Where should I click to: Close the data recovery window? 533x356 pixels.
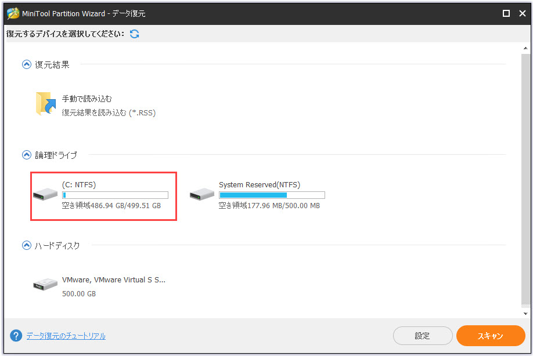(x=523, y=13)
